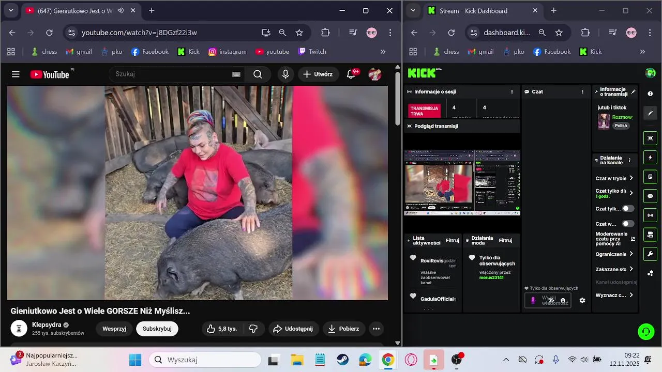The height and width of the screenshot is (372, 662).
Task: Click the pencil edit icon in Kick sidebar
Action: pyautogui.click(x=650, y=113)
